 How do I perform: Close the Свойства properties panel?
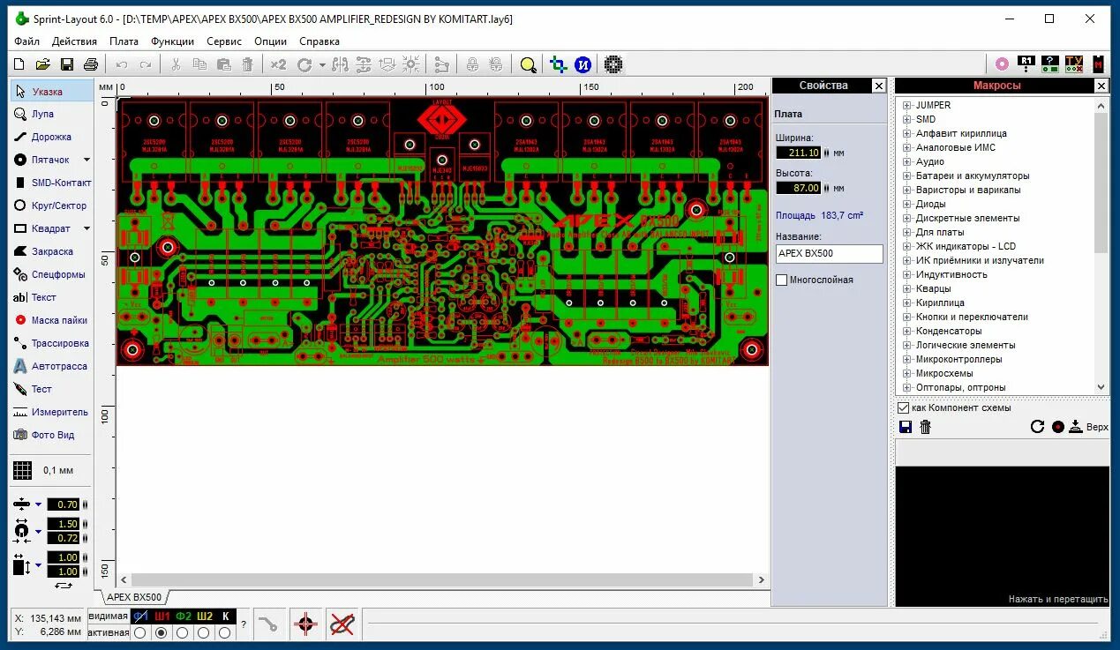(x=879, y=86)
